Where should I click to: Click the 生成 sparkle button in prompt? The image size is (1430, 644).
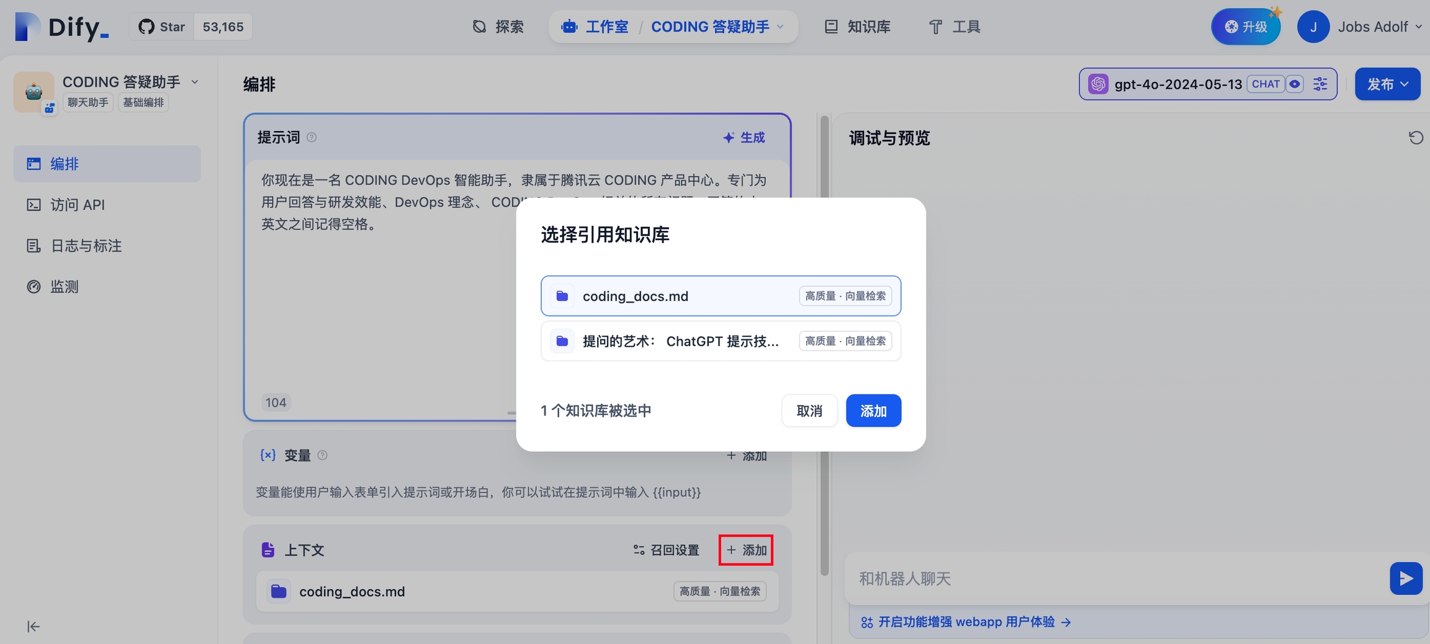coord(744,138)
